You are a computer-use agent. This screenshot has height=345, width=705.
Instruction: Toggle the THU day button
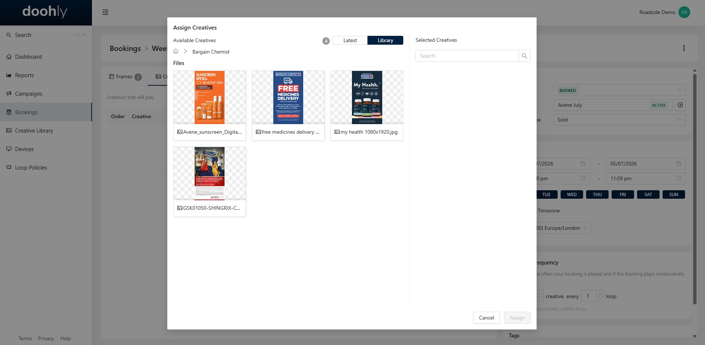[597, 195]
